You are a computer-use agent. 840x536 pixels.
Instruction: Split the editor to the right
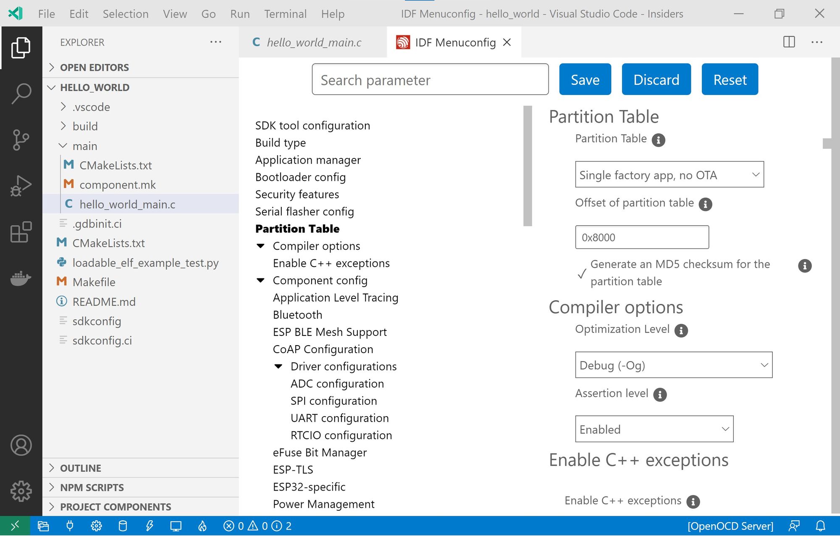click(x=789, y=42)
